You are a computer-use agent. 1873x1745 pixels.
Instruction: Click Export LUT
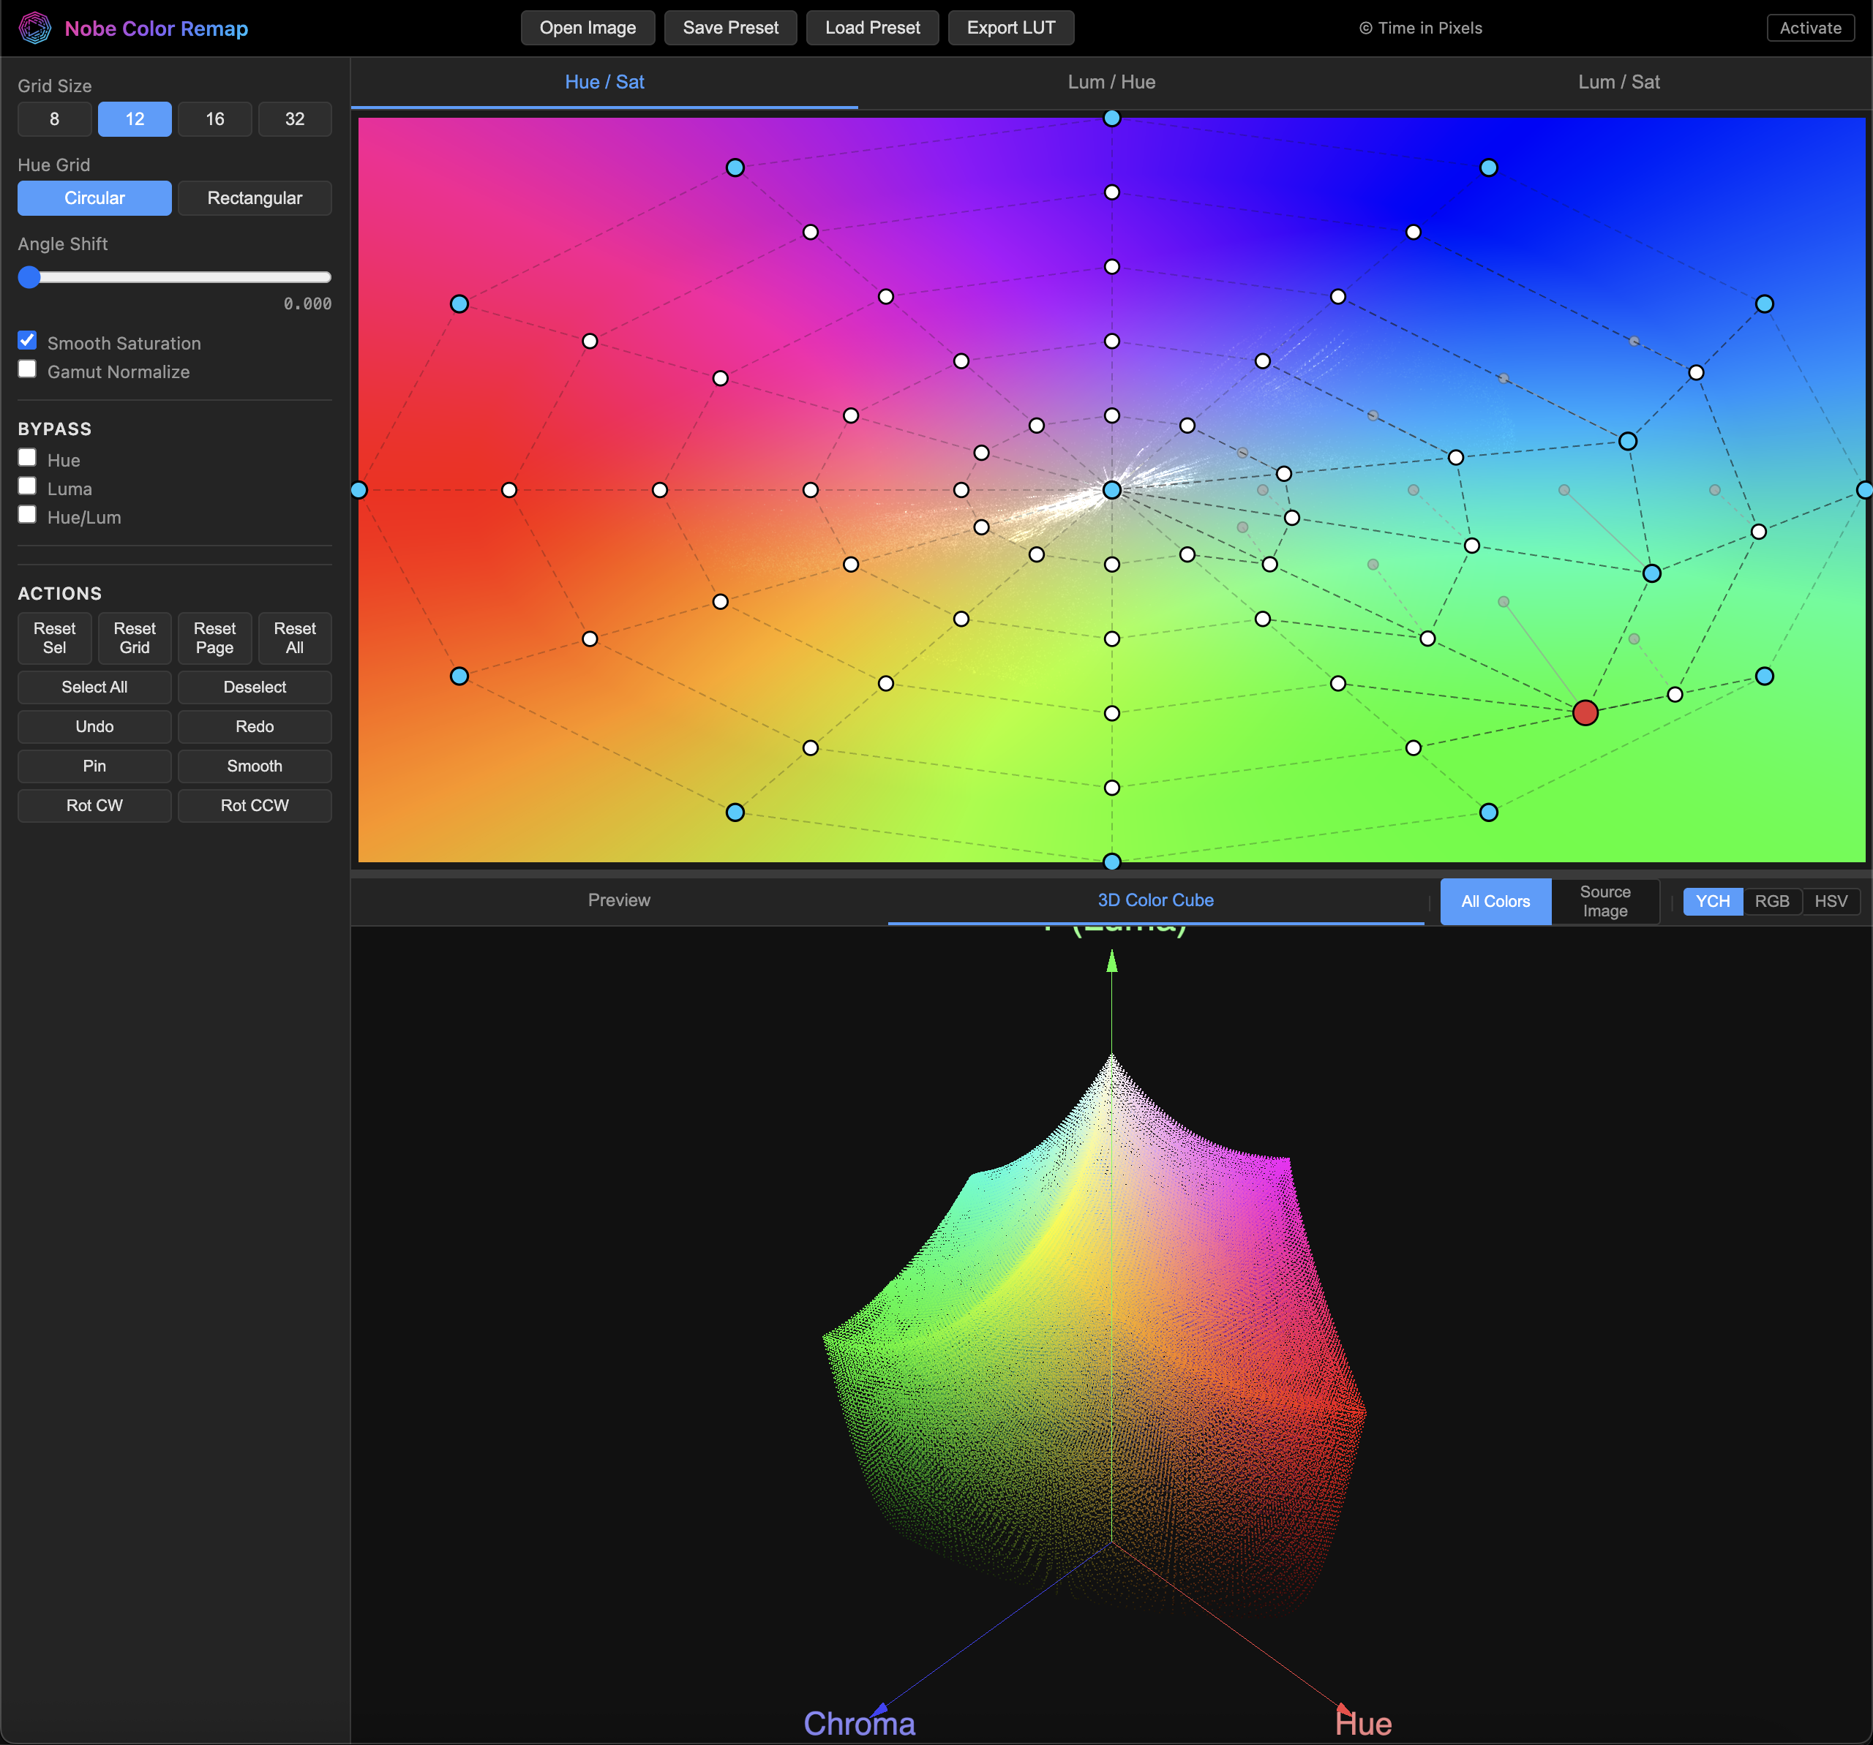pos(1010,27)
